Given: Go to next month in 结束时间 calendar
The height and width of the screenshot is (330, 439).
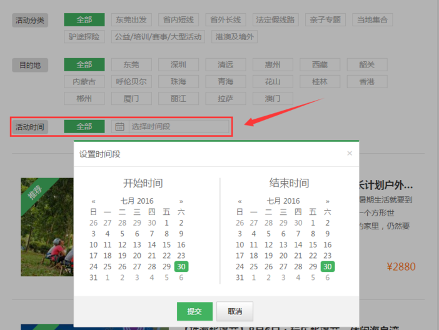Looking at the screenshot, I should pos(327,201).
